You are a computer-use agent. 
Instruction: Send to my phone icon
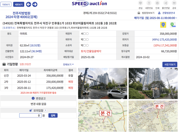[149, 3]
